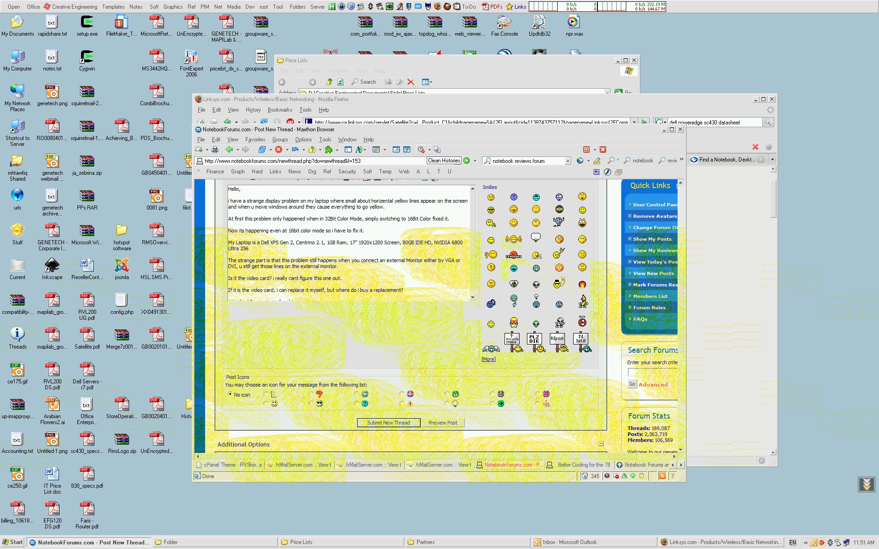Expand the notebook reviews forum search dropdown

[568, 161]
